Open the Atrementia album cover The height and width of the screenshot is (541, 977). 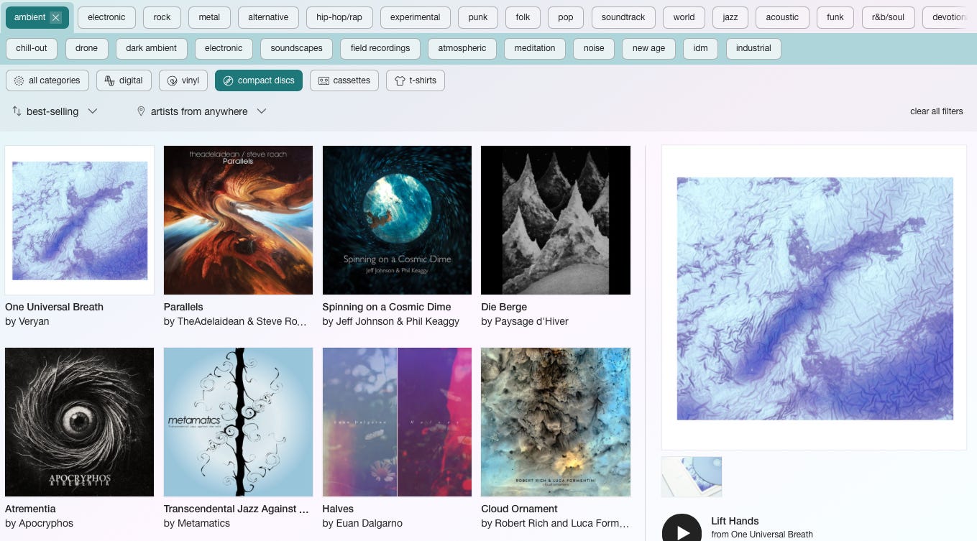pyautogui.click(x=79, y=422)
